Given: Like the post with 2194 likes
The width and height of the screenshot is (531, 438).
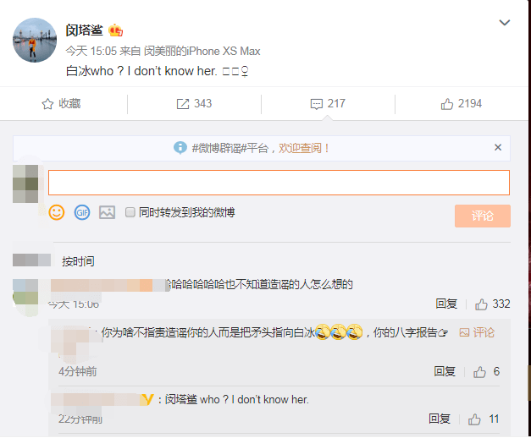Looking at the screenshot, I should (x=462, y=103).
